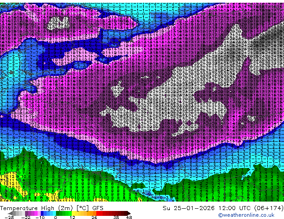Image resolution: width=284 pixels, height=219 pixels.
Task: Click the 0 legend scale label
Action: point(56,217)
